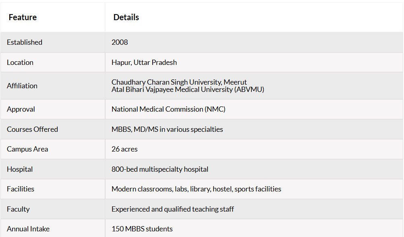Viewport: 404px width, 237px height.
Task: Select the Courses Offered row label
Action: click(33, 129)
